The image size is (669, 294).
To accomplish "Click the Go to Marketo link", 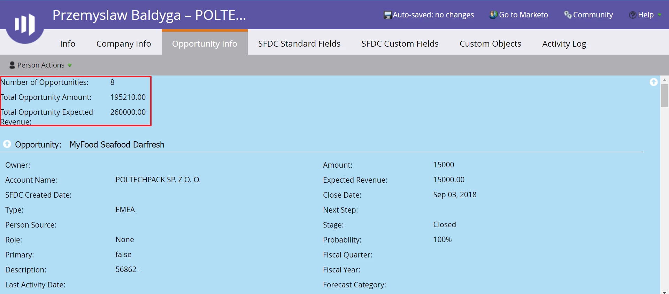I will pyautogui.click(x=523, y=15).
